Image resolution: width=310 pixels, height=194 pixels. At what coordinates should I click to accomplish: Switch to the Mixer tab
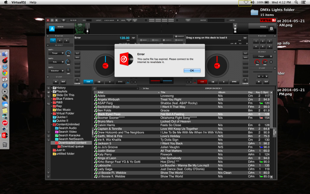[143, 40]
